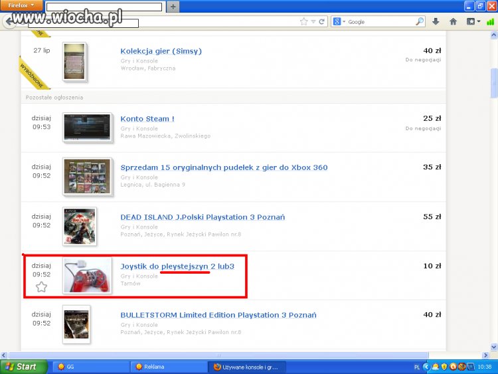Click the Dead Island cover thumbnail
The image size is (498, 374).
(80, 227)
